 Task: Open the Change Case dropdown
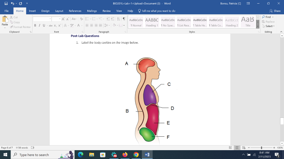tap(74, 19)
